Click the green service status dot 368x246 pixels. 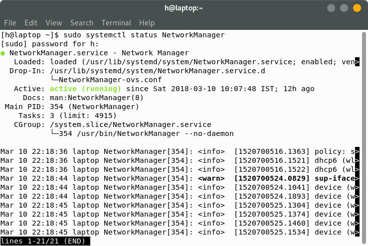pos(3,53)
